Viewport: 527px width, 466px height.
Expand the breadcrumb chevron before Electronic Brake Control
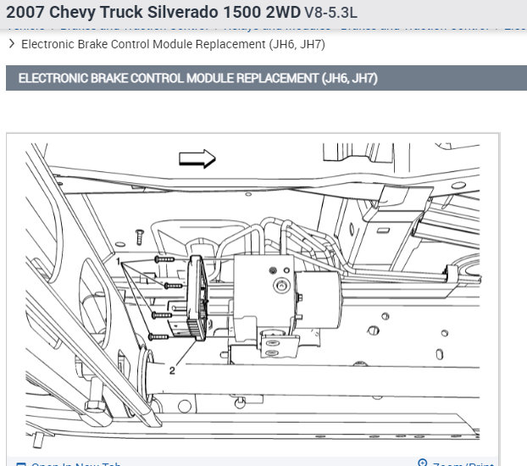[12, 44]
